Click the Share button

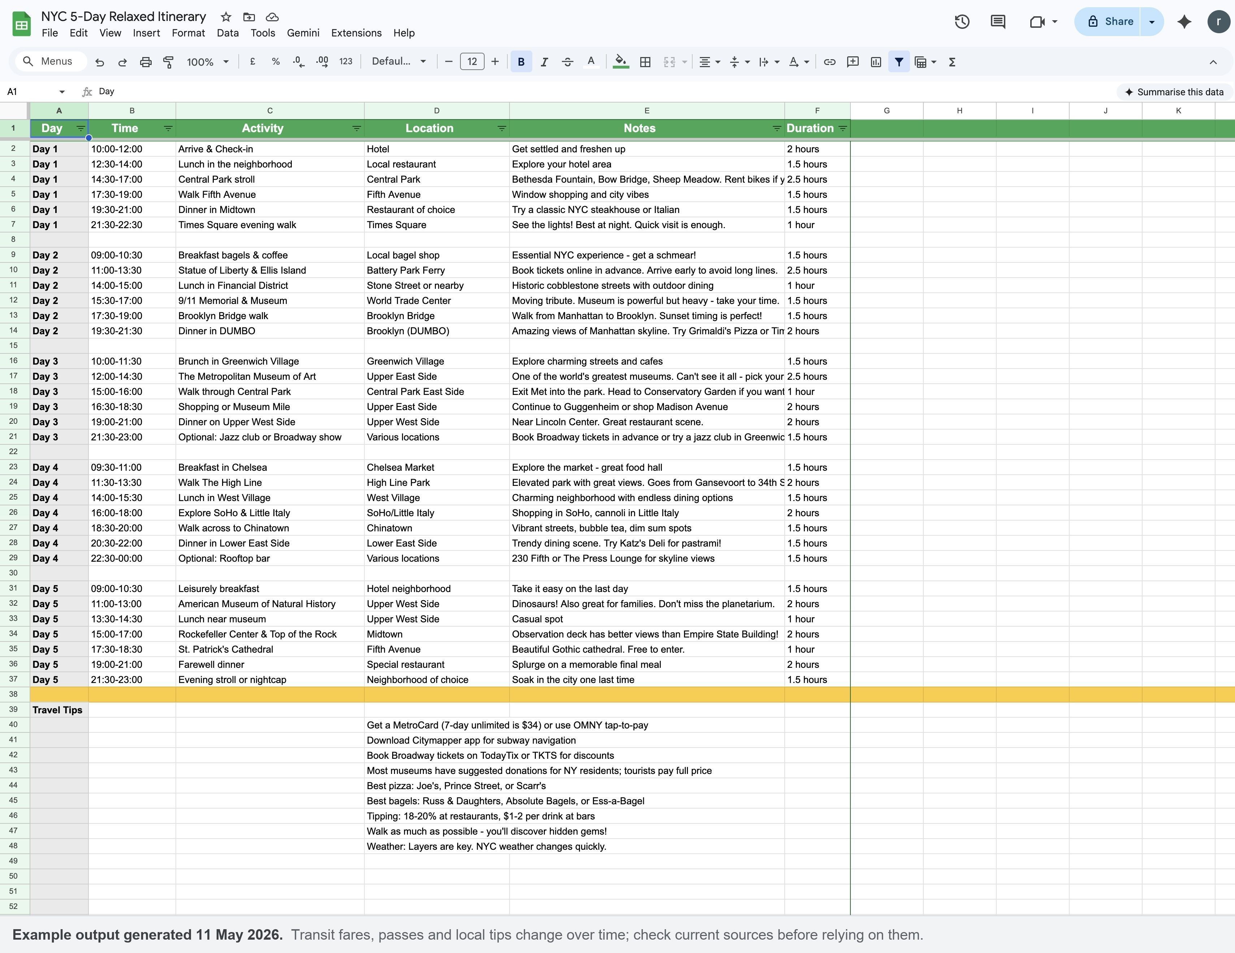[x=1107, y=22]
